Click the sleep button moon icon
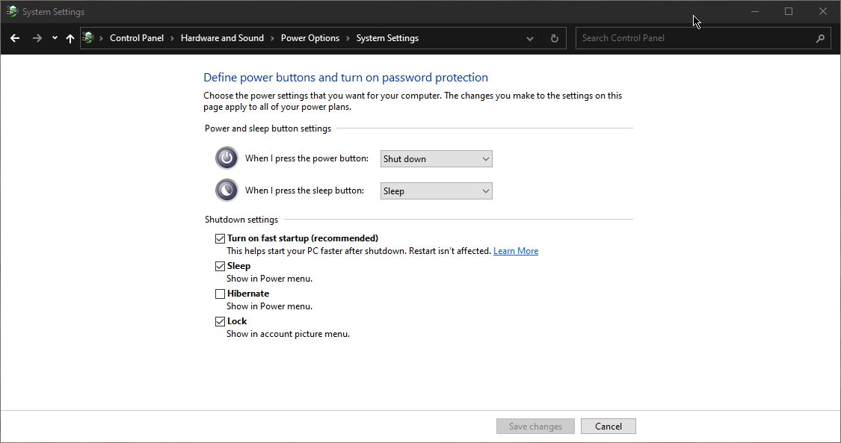The image size is (841, 443). click(227, 190)
